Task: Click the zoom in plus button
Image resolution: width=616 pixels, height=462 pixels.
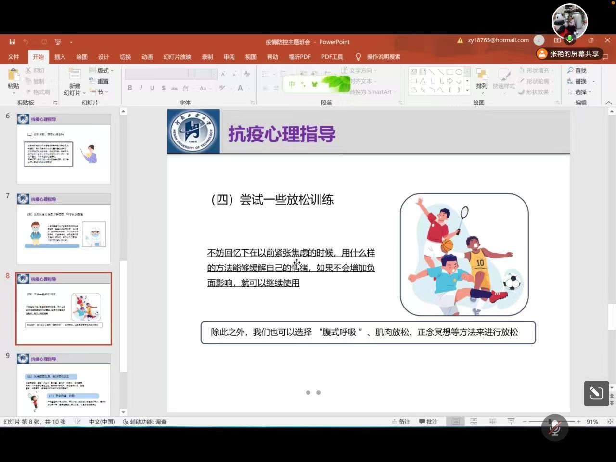Action: 579,422
